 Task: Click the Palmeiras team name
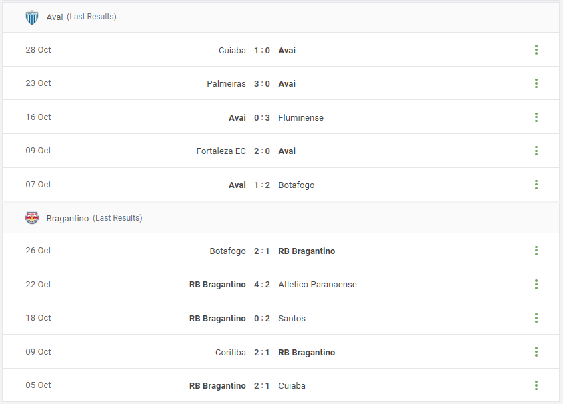[x=226, y=83]
